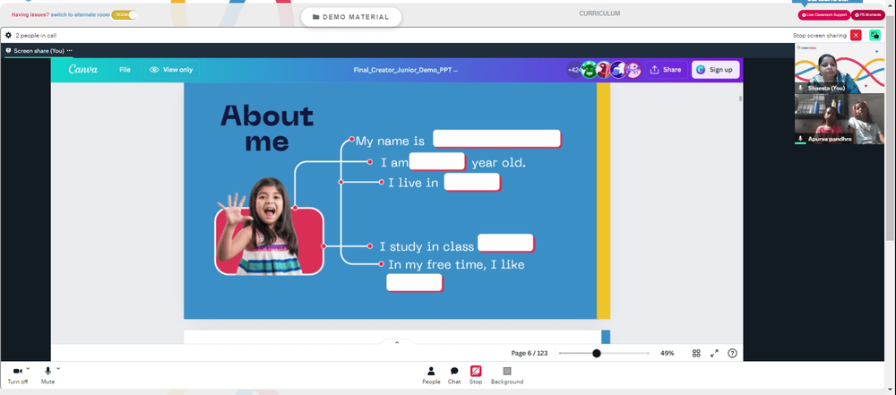The height and width of the screenshot is (395, 896).
Task: Click the 2 people in call text
Action: click(36, 36)
